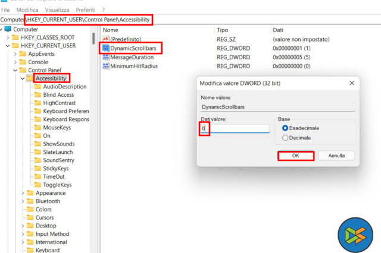This screenshot has width=381, height=253.
Task: Close the Modifica valore DWORD dialog
Action: pos(352,83)
